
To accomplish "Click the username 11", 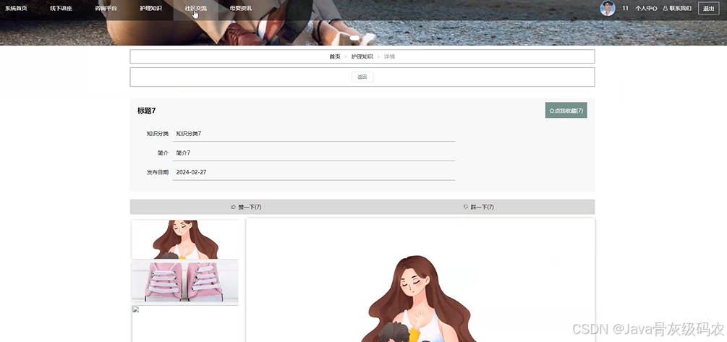I will click(626, 9).
